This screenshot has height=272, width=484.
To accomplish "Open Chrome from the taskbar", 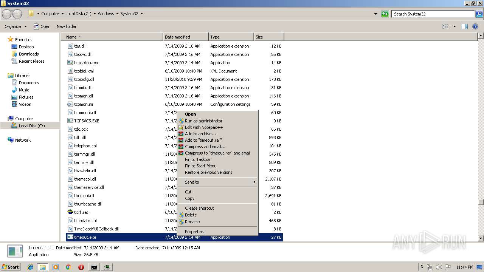I will tap(68, 267).
